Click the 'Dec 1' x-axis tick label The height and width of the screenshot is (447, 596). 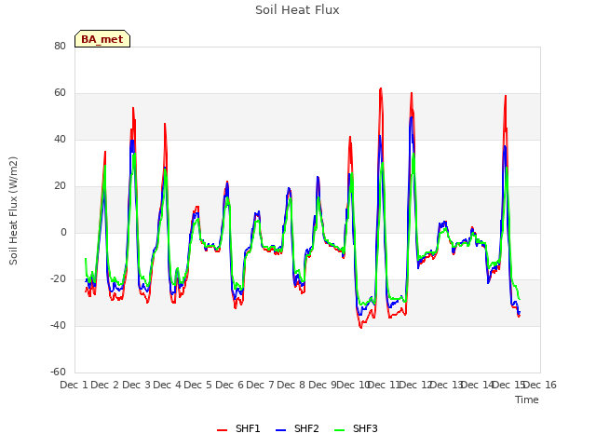tap(74, 385)
